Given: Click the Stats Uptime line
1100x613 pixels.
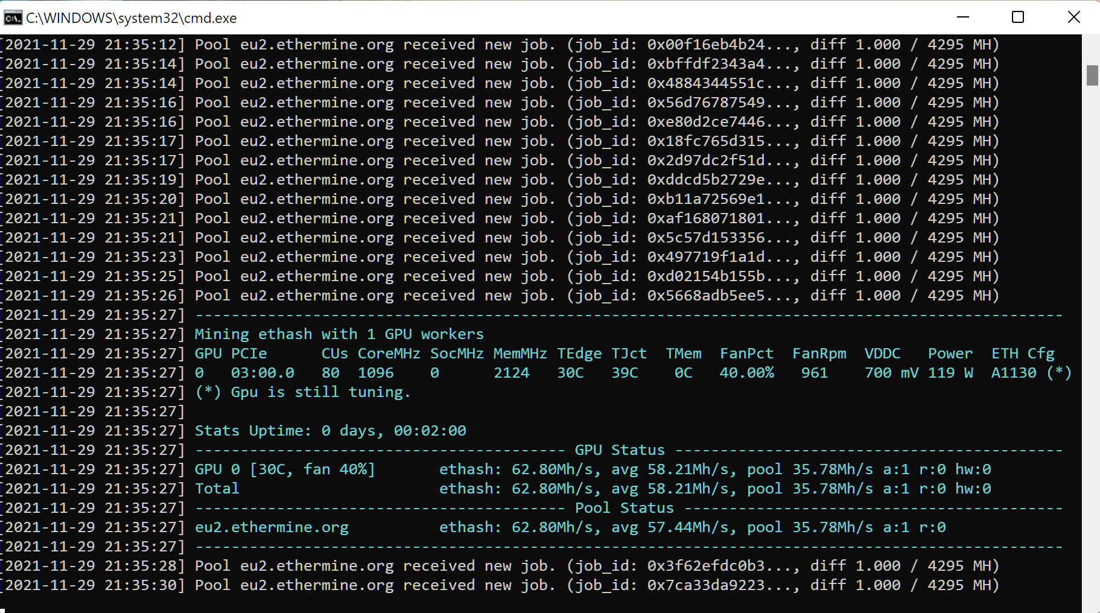Looking at the screenshot, I should pyautogui.click(x=330, y=431).
